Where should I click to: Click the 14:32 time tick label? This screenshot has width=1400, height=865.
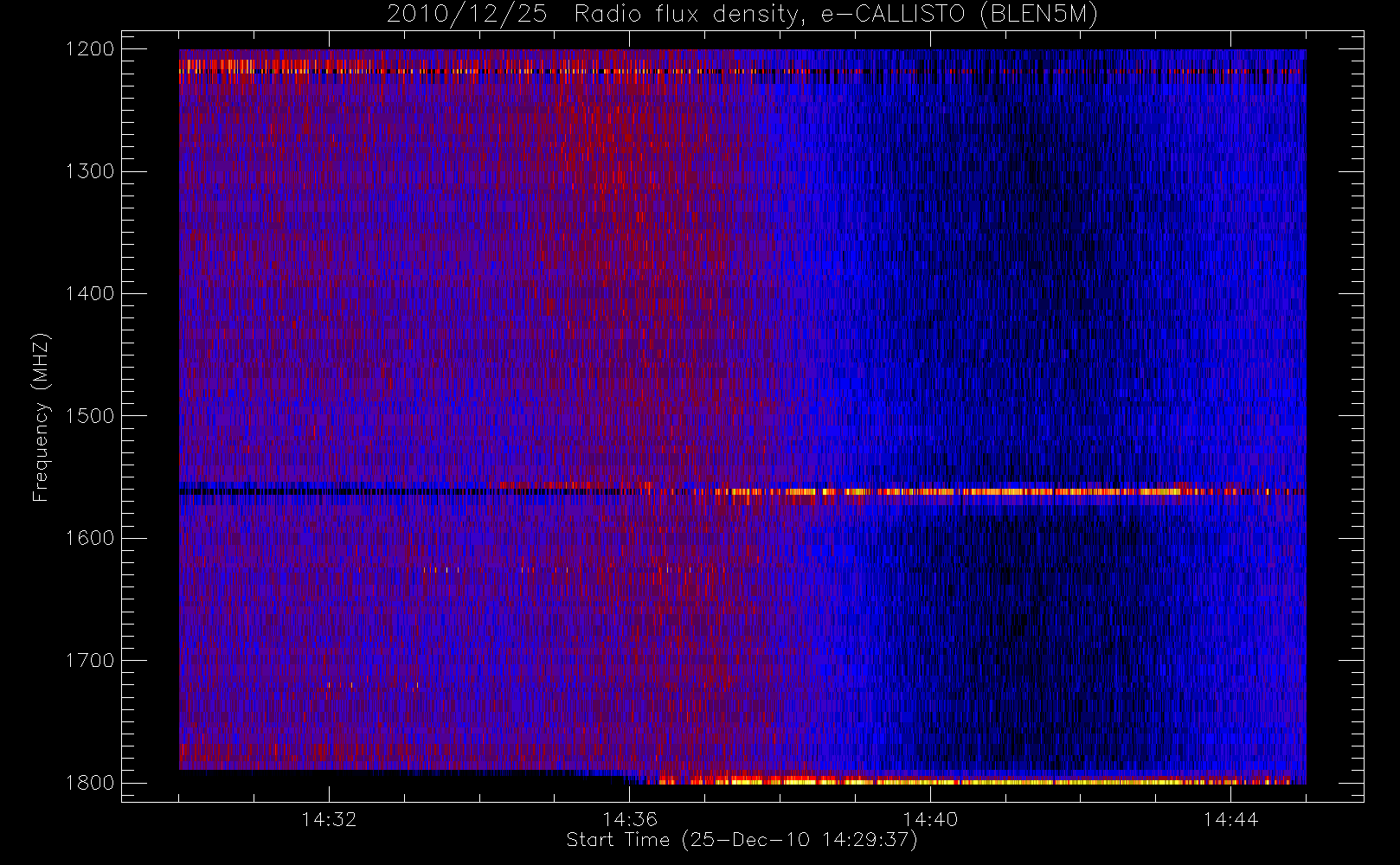329,819
